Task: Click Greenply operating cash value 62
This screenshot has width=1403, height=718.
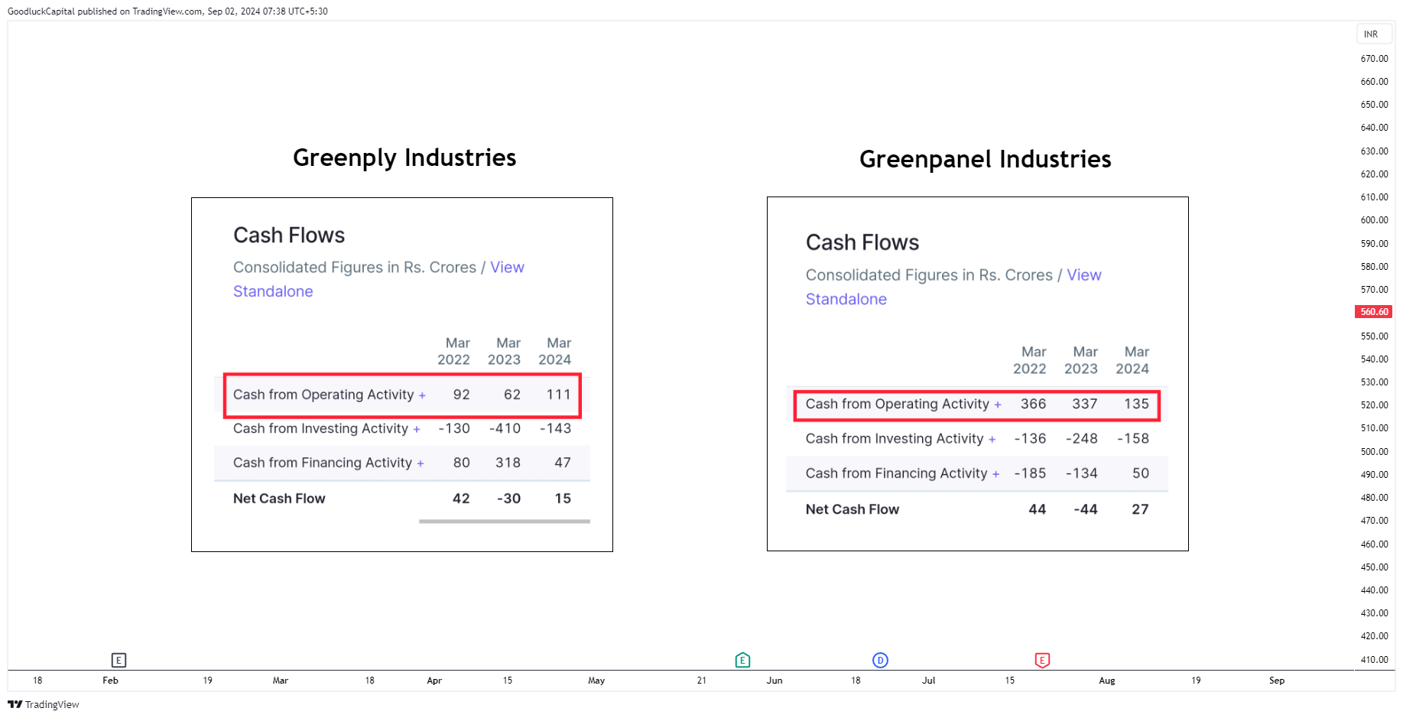Action: click(512, 395)
